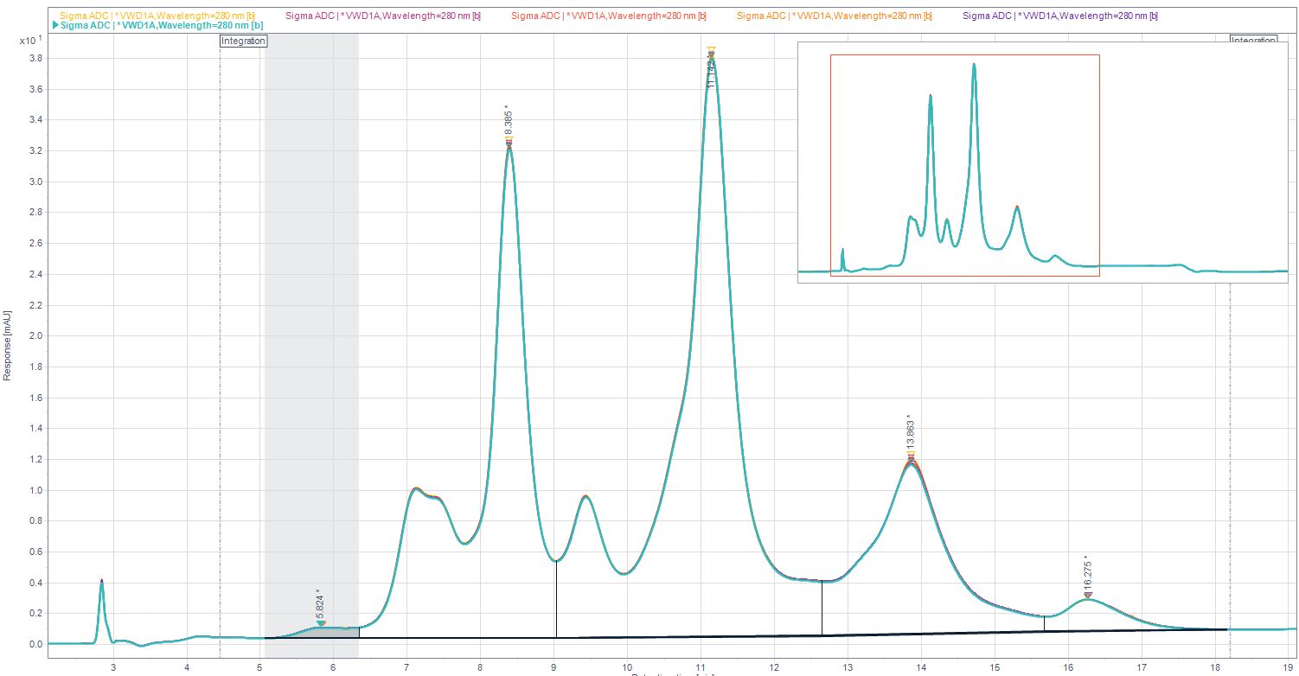Click the teal triangle marker at peak 5.824

click(x=321, y=623)
